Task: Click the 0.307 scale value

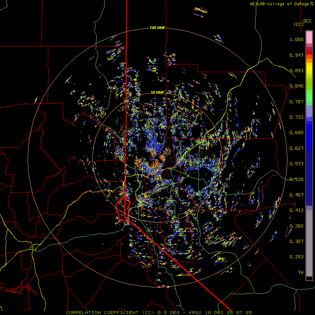Action: tap(296, 241)
